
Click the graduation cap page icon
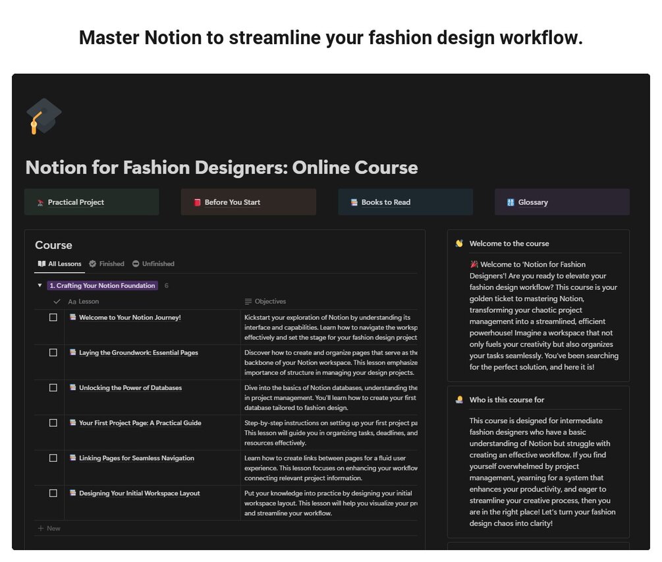(x=44, y=117)
